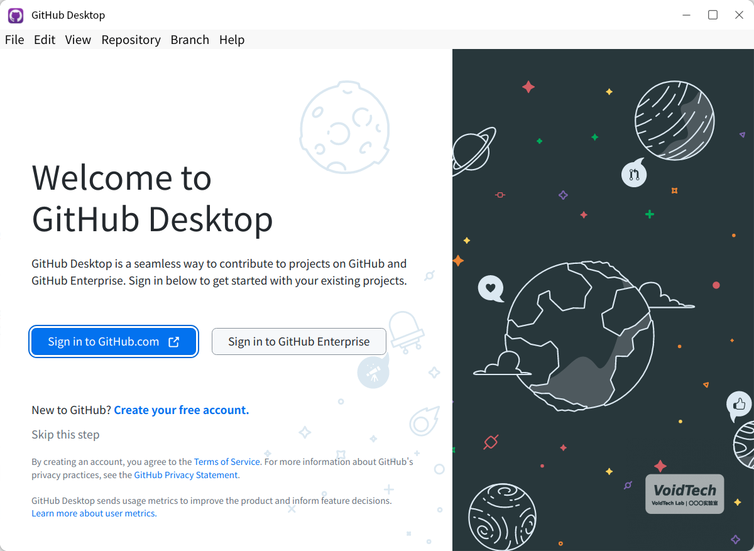Click Skip this step

coord(65,435)
